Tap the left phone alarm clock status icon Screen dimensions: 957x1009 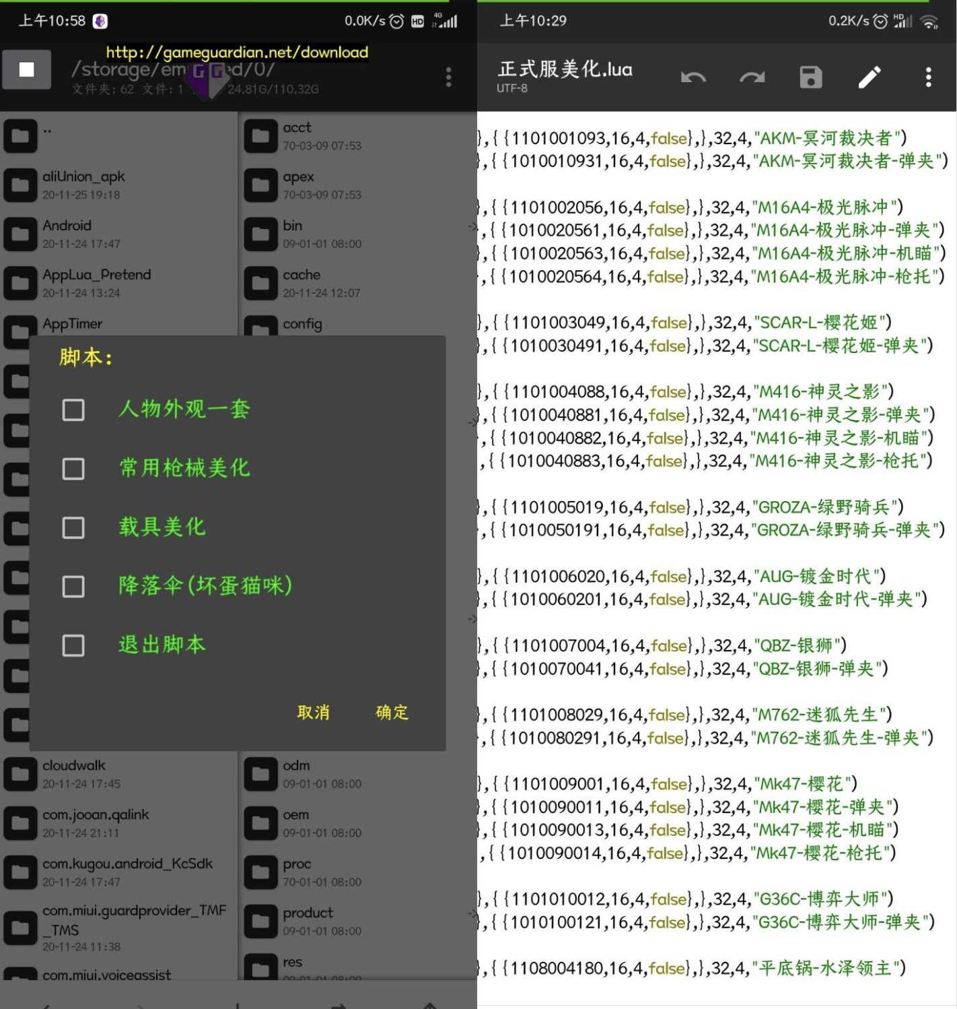pyautogui.click(x=397, y=22)
